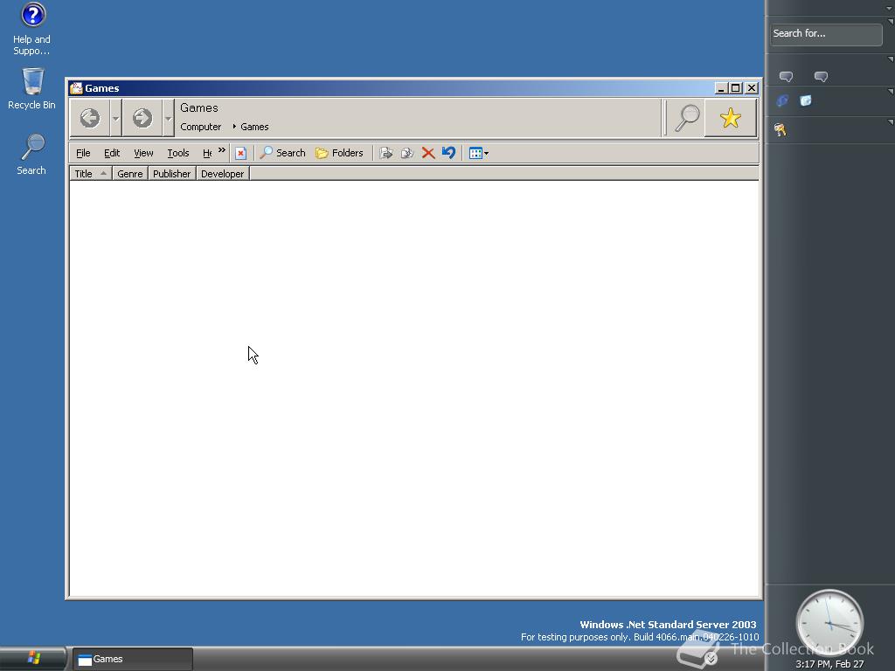Select the Search desktop icon
895x671 pixels.
point(32,154)
